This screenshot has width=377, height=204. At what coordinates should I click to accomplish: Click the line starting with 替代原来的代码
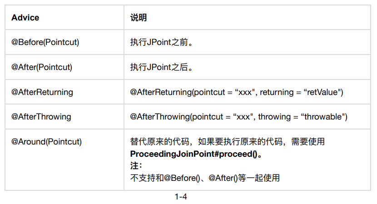pyautogui.click(x=227, y=141)
